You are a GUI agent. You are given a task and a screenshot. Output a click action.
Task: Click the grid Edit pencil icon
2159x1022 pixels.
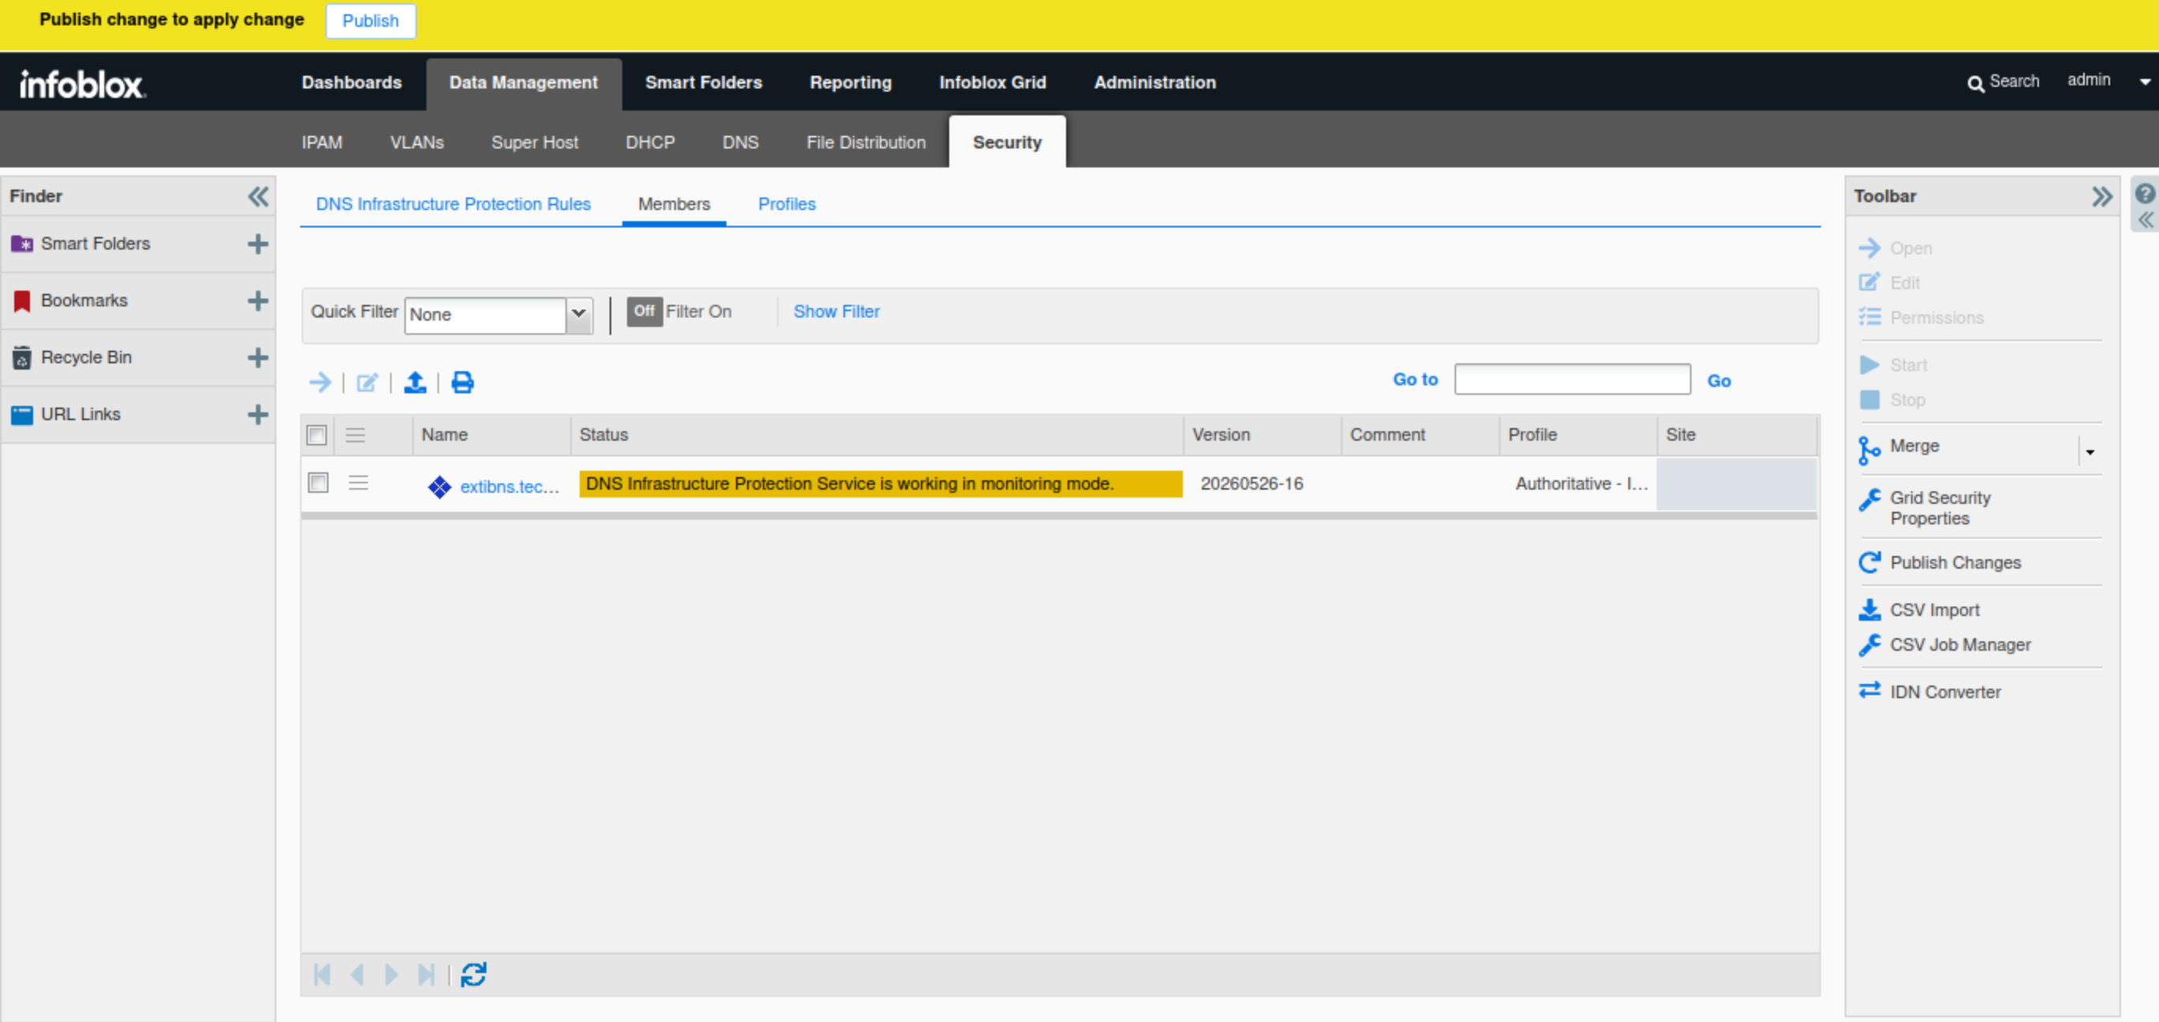pyautogui.click(x=367, y=382)
